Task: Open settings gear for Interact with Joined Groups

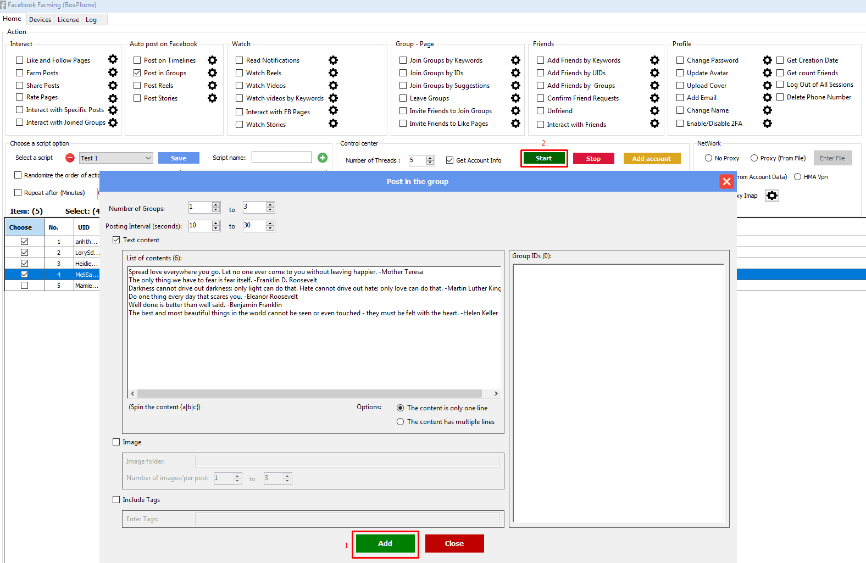Action: tap(113, 122)
